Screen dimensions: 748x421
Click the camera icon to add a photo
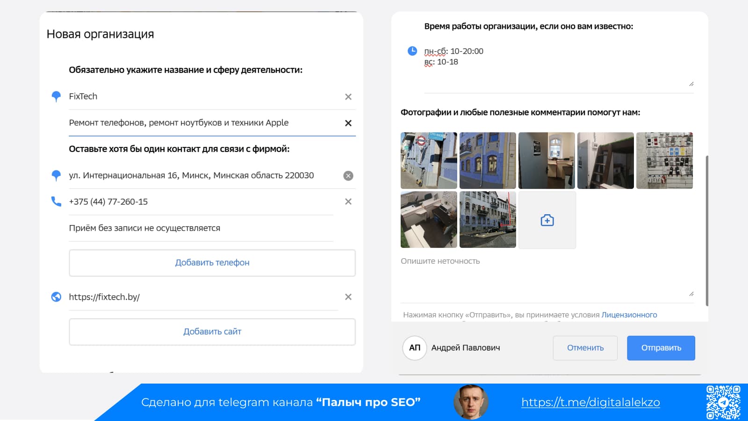tap(547, 220)
